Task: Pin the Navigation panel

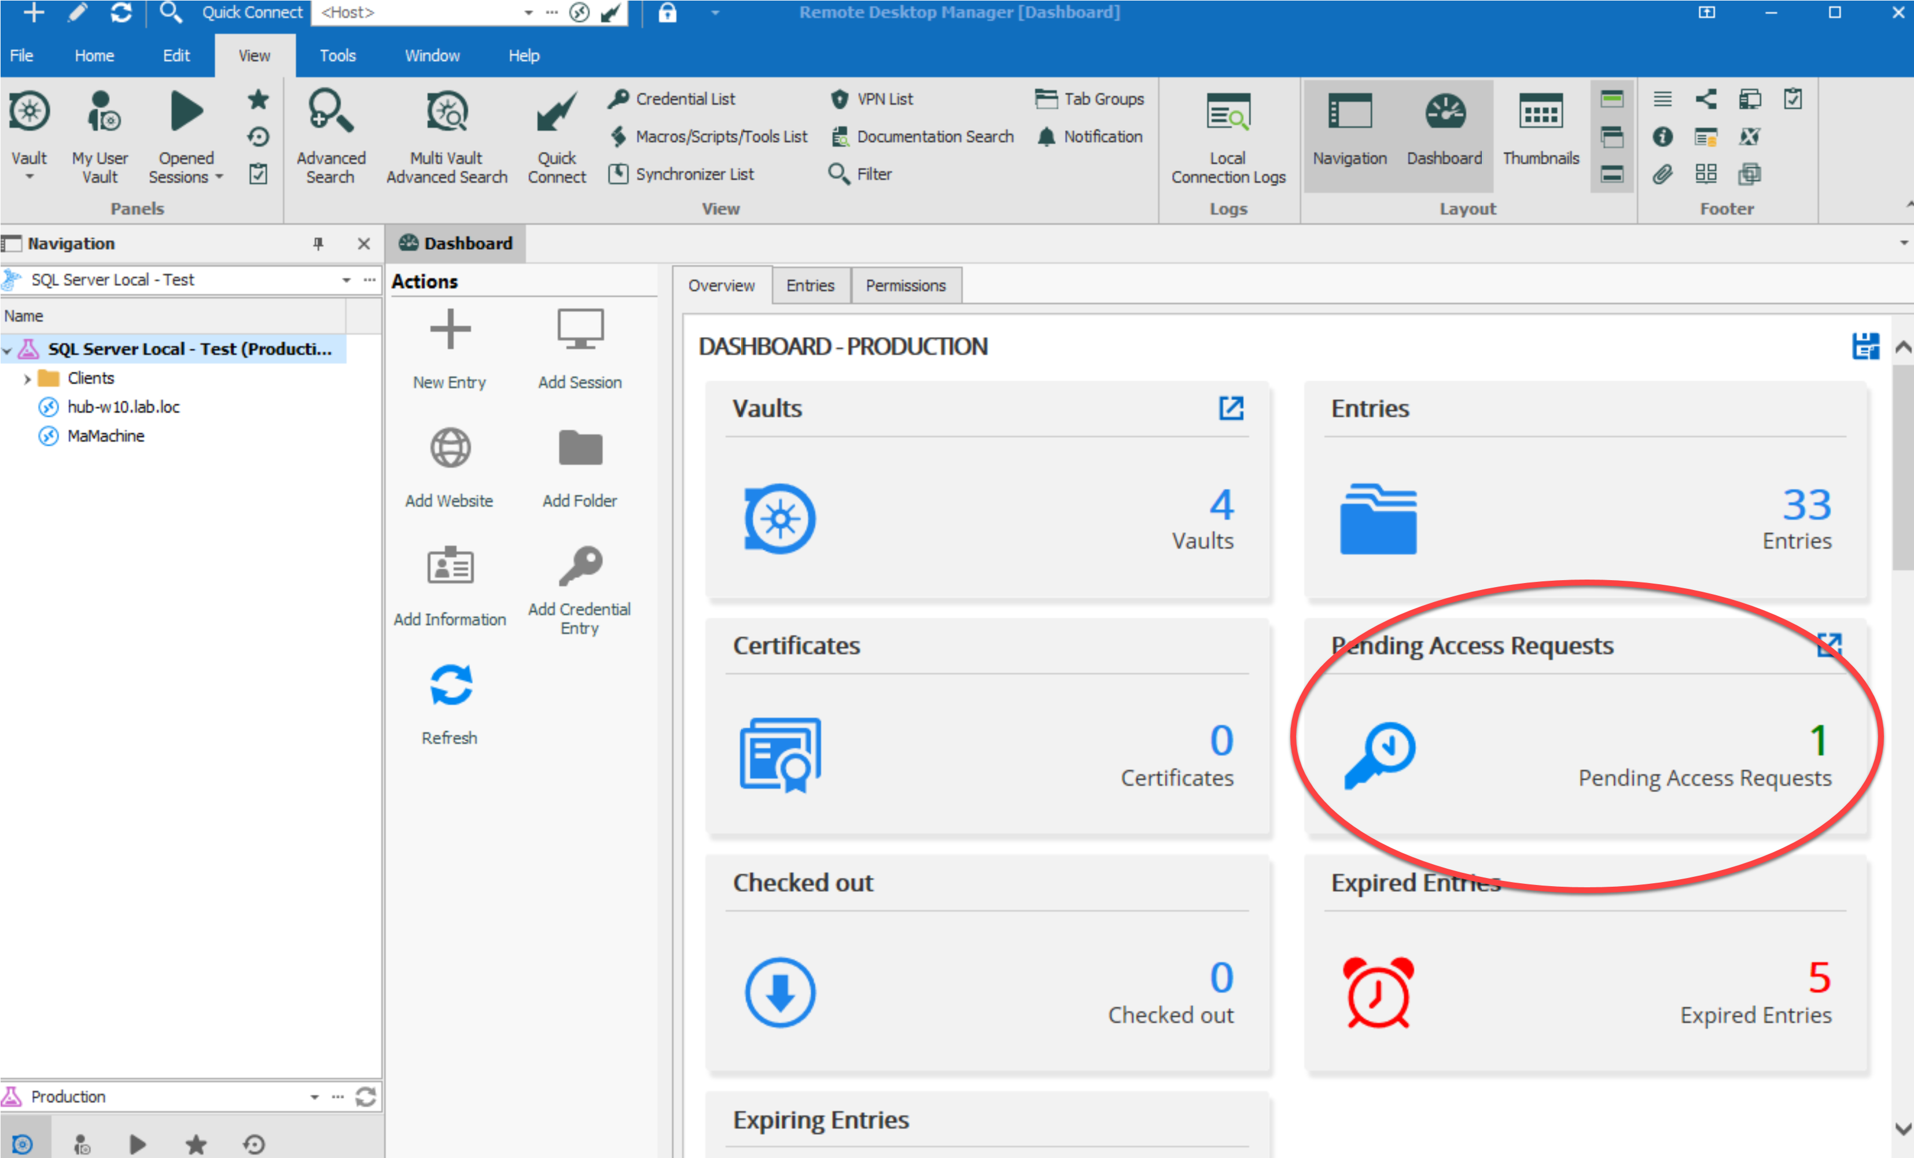Action: 318,244
